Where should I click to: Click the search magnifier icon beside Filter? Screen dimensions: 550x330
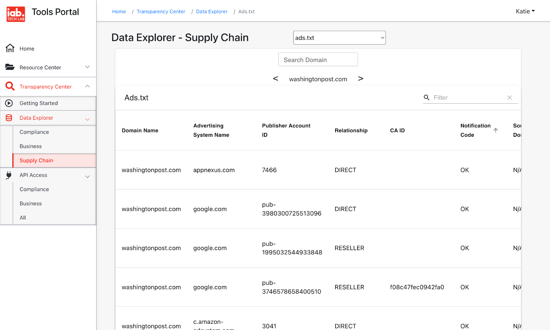pyautogui.click(x=427, y=97)
